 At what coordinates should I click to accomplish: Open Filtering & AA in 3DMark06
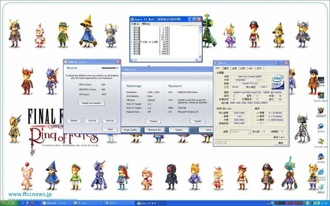click(x=155, y=130)
